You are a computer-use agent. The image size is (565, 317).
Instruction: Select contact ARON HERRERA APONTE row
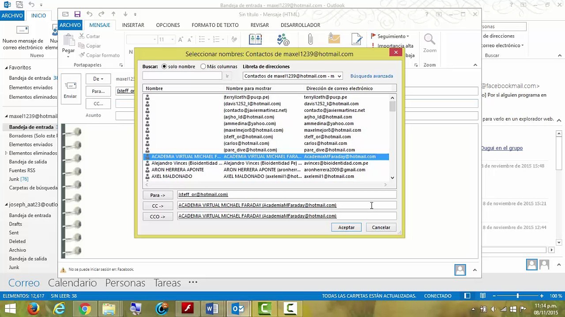(x=266, y=170)
